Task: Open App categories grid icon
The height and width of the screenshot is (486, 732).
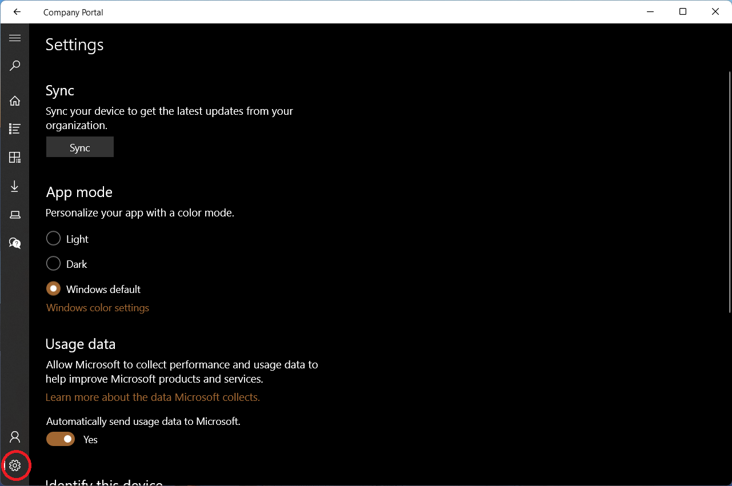Action: pyautogui.click(x=15, y=158)
